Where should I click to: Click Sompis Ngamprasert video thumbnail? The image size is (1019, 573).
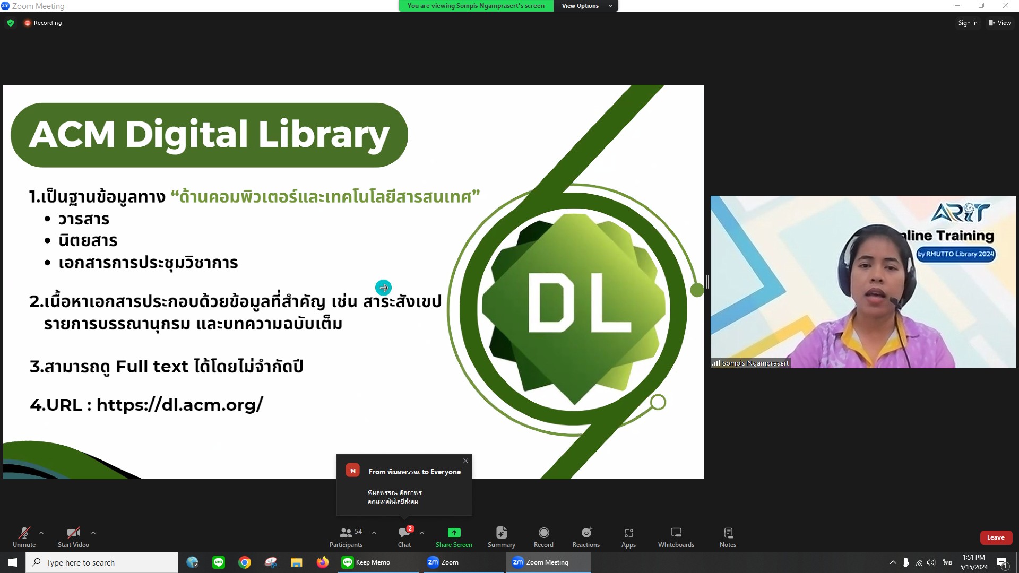click(x=863, y=282)
